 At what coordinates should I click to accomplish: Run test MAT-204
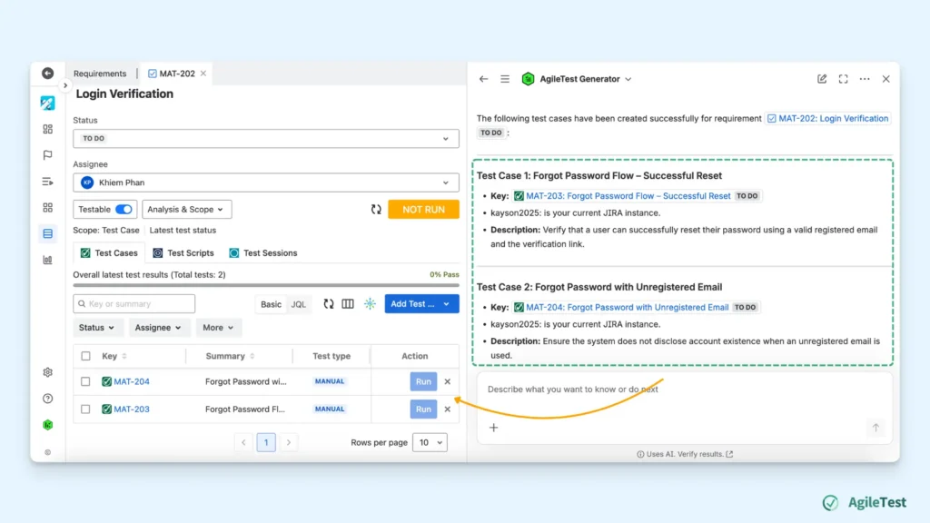point(423,381)
